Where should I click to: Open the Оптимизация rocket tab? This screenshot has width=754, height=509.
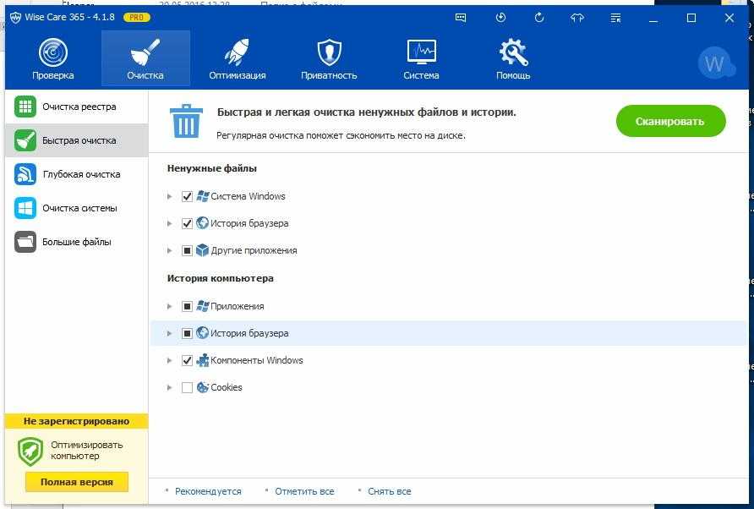237,58
